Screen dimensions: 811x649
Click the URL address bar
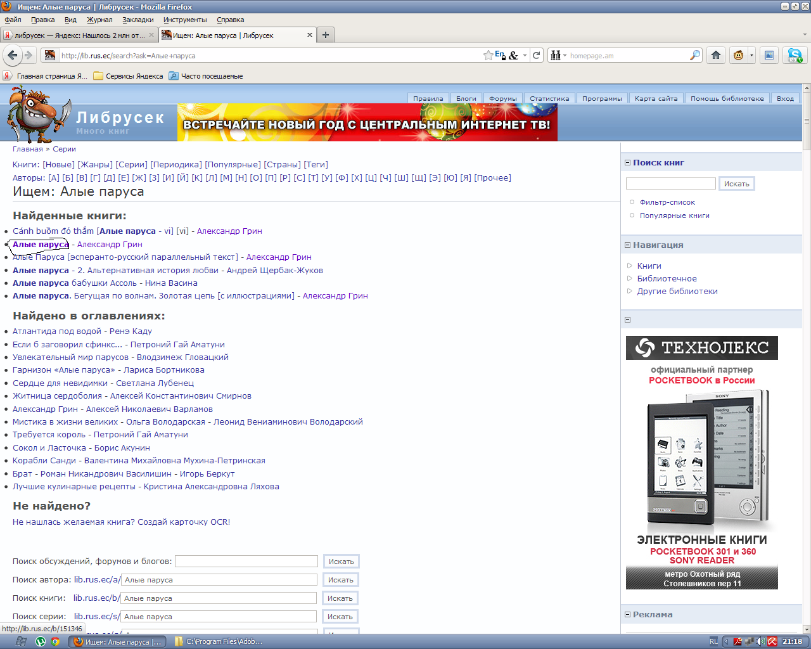point(269,56)
